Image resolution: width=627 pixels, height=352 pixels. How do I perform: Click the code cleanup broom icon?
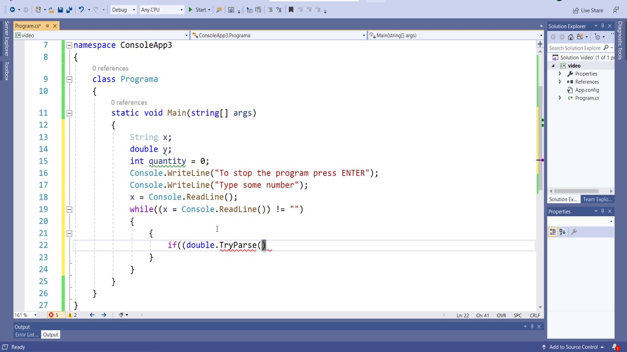coord(121,315)
